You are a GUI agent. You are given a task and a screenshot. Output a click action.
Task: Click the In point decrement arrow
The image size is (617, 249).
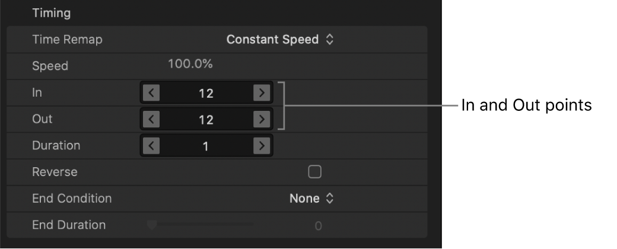tap(152, 92)
